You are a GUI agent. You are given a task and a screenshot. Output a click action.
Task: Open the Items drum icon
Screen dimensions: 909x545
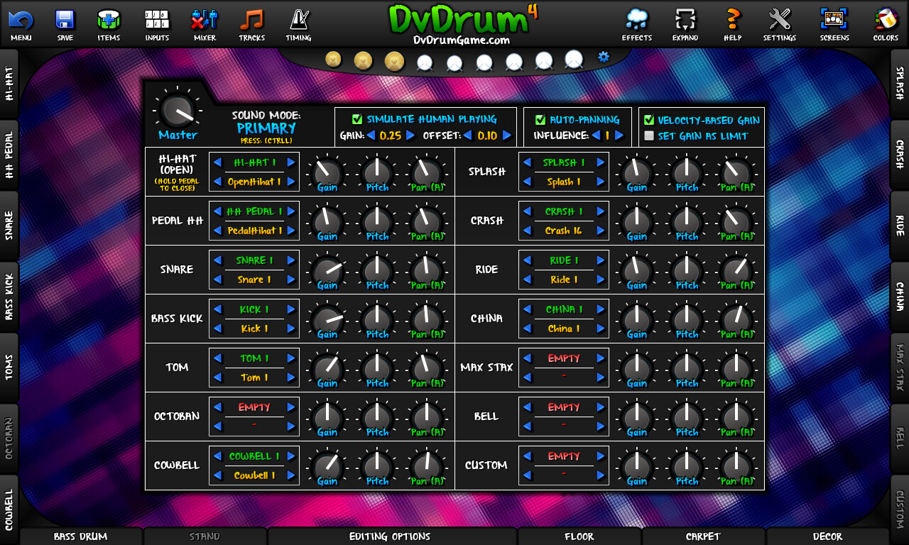click(x=109, y=19)
